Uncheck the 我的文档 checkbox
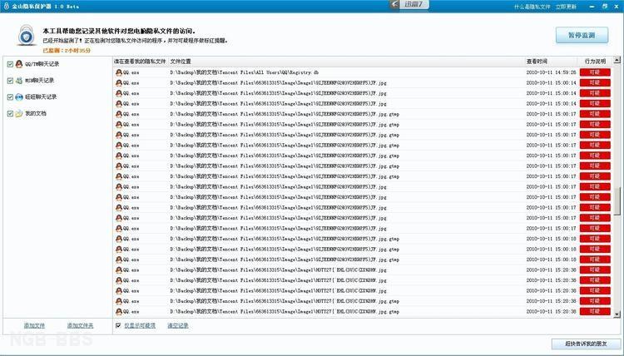The height and width of the screenshot is (356, 624). point(10,114)
